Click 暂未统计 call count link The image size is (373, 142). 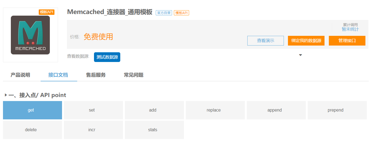pos(350,29)
